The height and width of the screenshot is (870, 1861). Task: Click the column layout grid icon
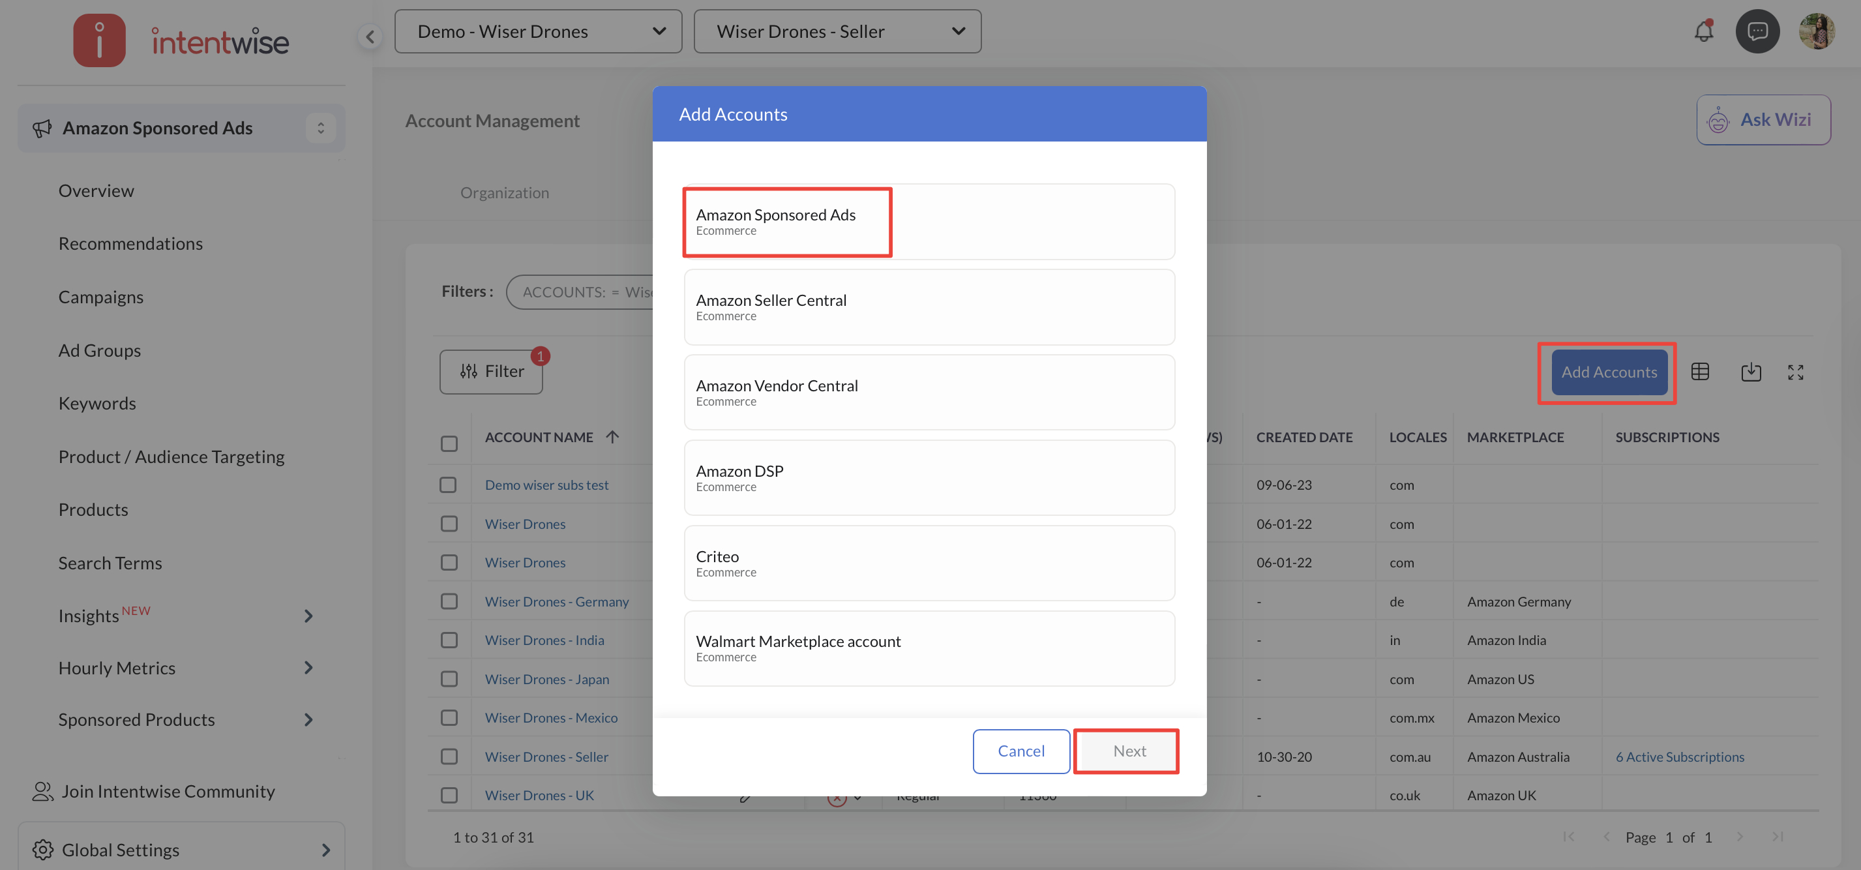pyautogui.click(x=1700, y=372)
